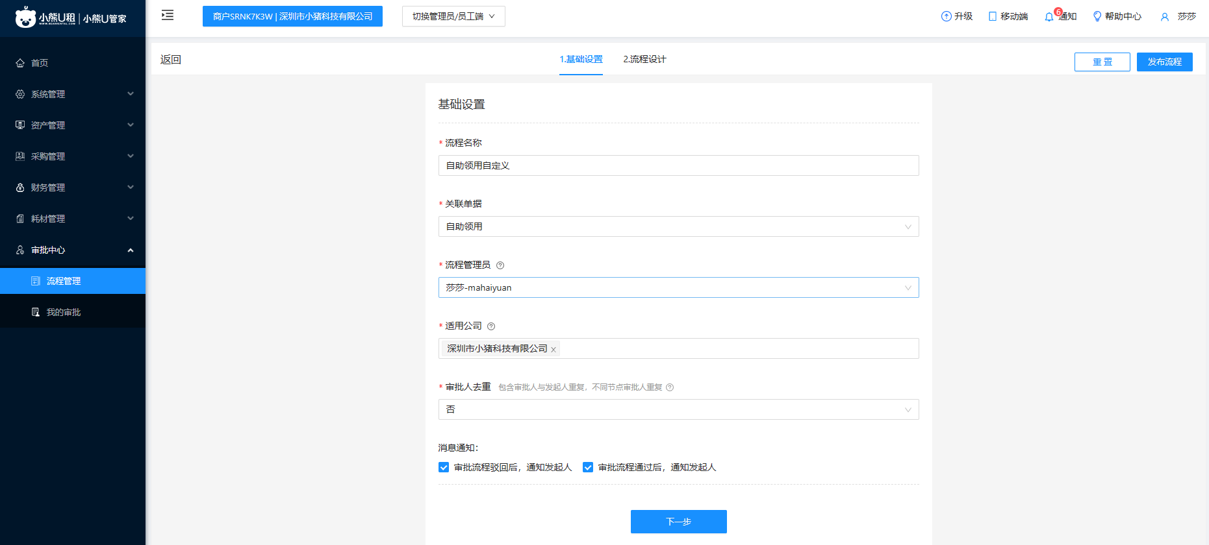This screenshot has height=545, width=1209.
Task: Open 资产管理 sidebar menu
Action: click(x=73, y=125)
